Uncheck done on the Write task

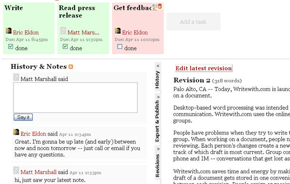11,46
